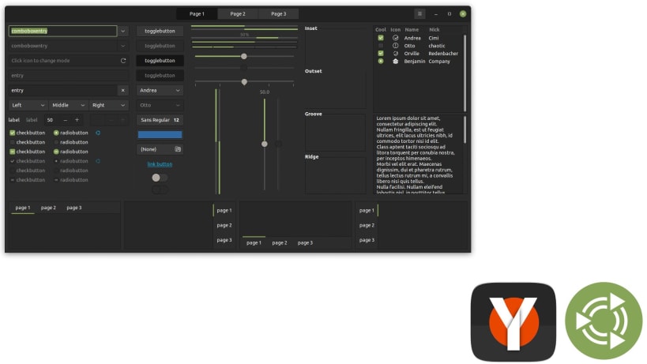Decrease the spin value with the minus button

click(66, 120)
